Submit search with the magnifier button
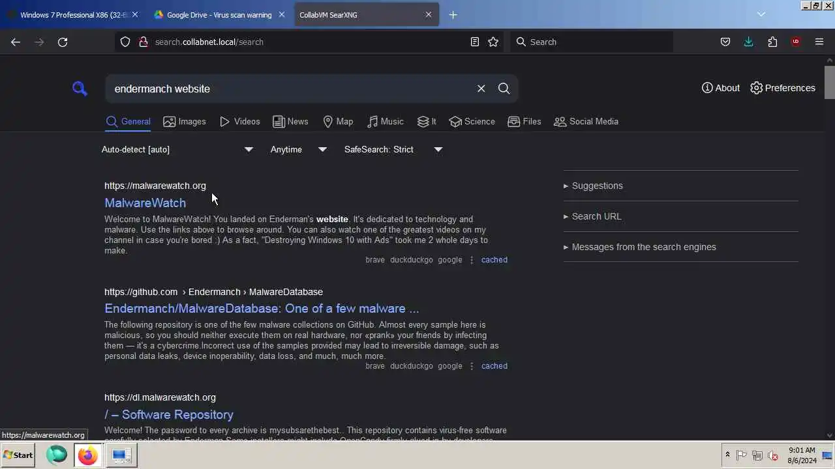Viewport: 835px width, 469px height. (504, 89)
